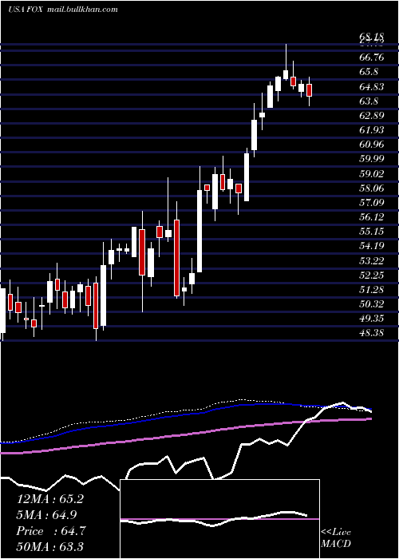399x559 pixels.
Task: Click the USA FOX mail.bullkhan.com title text
Action: pyautogui.click(x=63, y=10)
